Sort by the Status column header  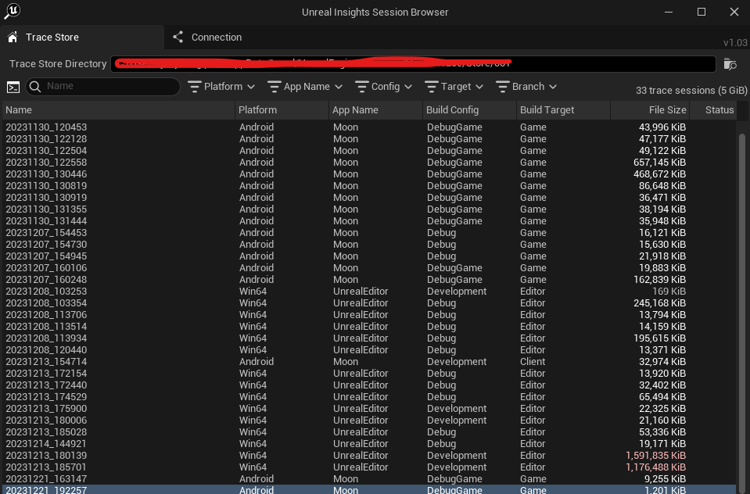pos(713,110)
